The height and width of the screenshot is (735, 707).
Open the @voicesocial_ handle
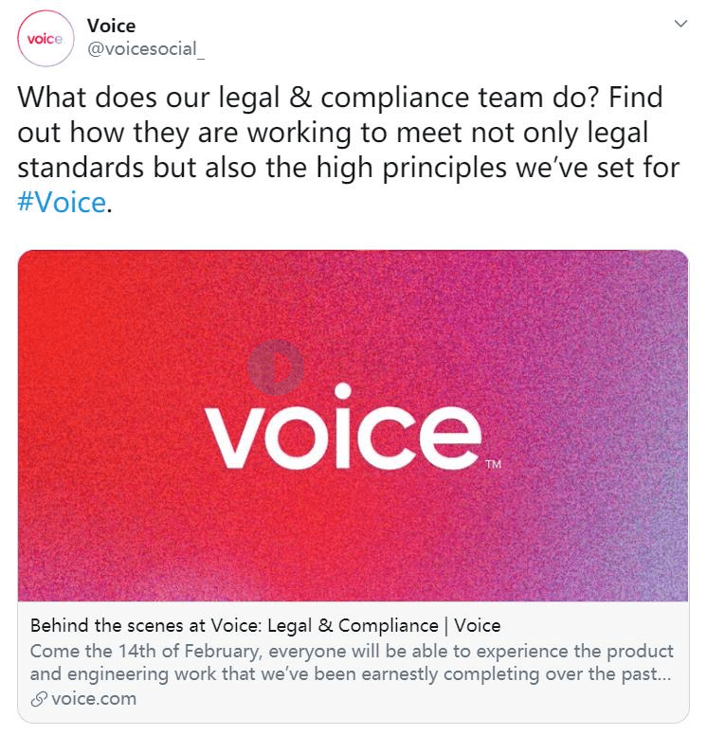146,49
